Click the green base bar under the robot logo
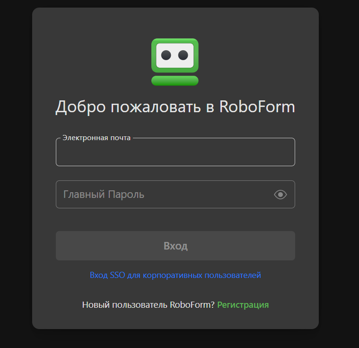This screenshot has height=348, width=359. (x=175, y=80)
